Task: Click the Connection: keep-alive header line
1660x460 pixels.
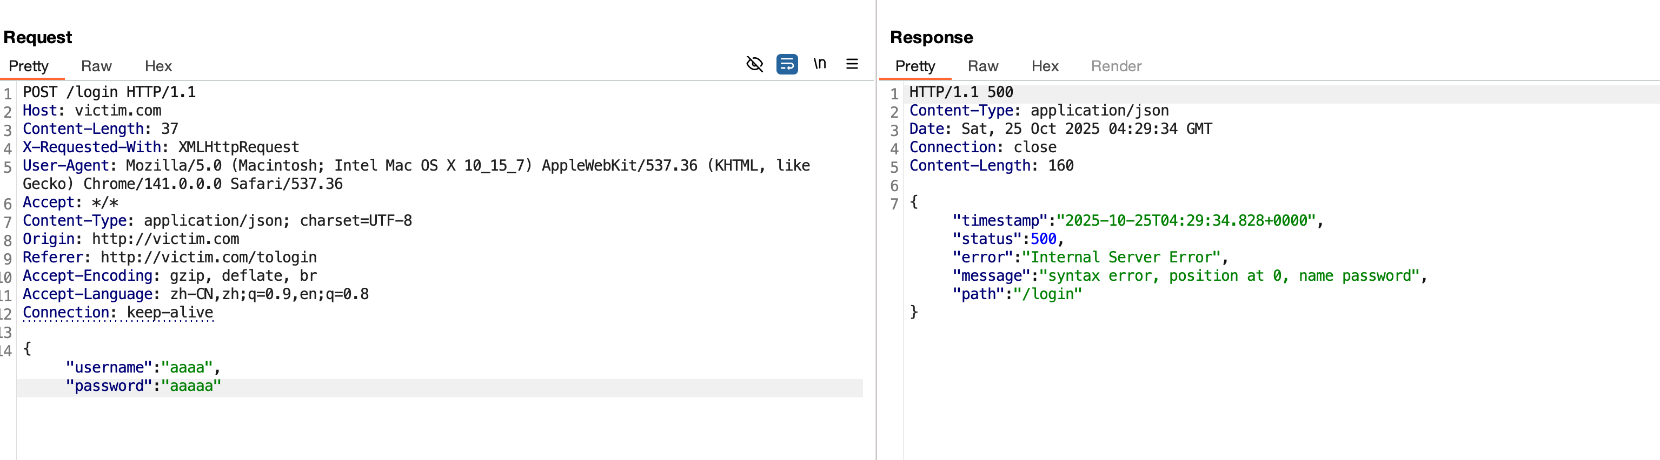Action: tap(118, 313)
